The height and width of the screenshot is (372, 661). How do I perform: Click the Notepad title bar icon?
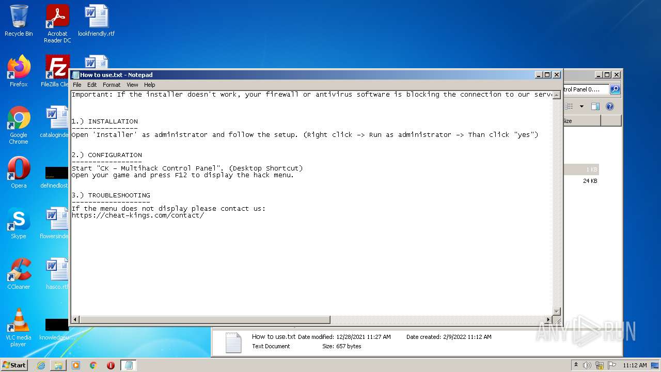[75, 75]
